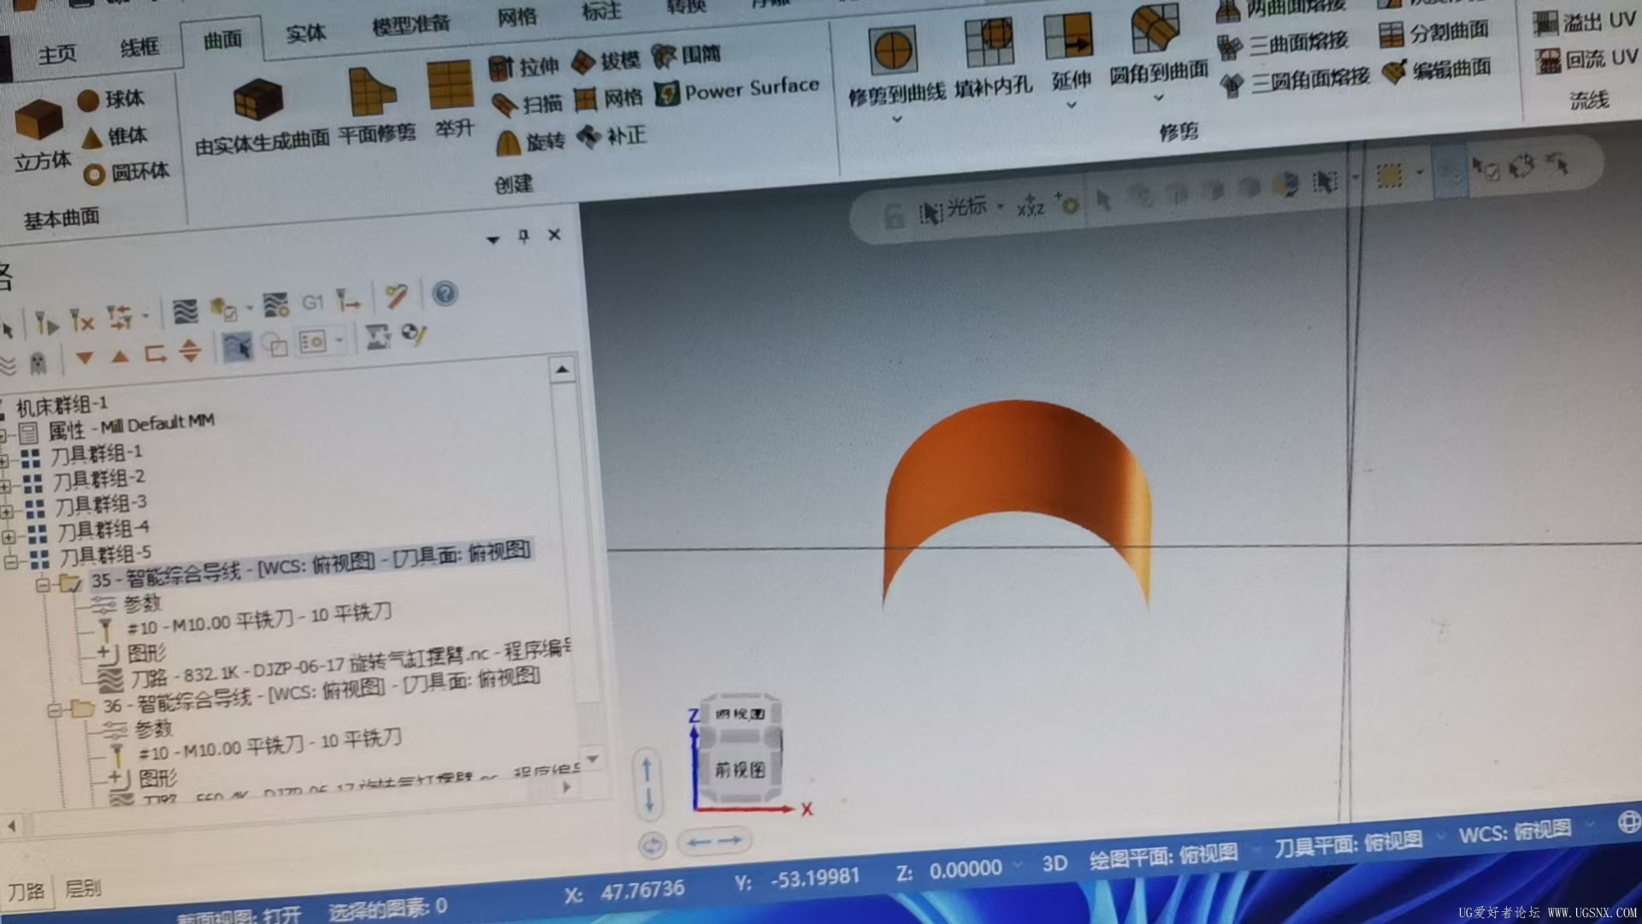This screenshot has height=924, width=1642.
Task: Click the 溢出 UV button
Action: pyautogui.click(x=1584, y=21)
